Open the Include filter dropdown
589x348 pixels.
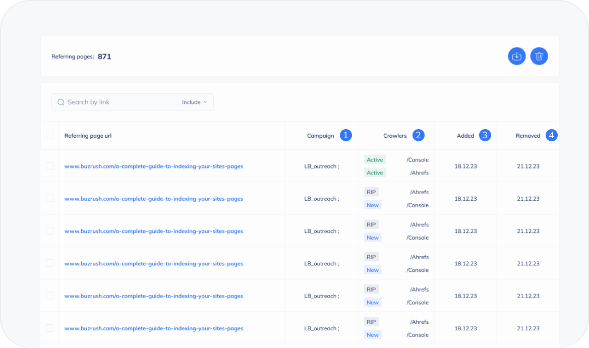click(x=195, y=102)
